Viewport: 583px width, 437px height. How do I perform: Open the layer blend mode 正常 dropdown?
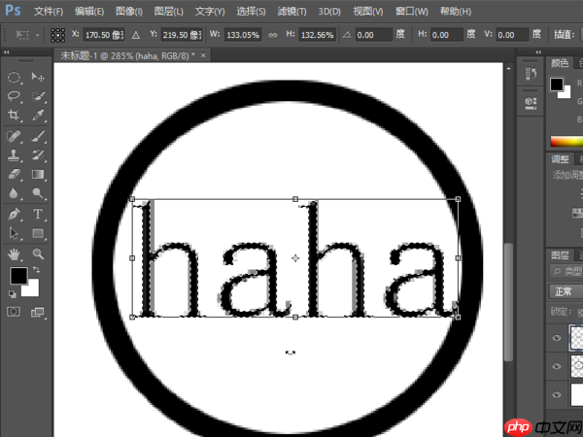pos(566,291)
